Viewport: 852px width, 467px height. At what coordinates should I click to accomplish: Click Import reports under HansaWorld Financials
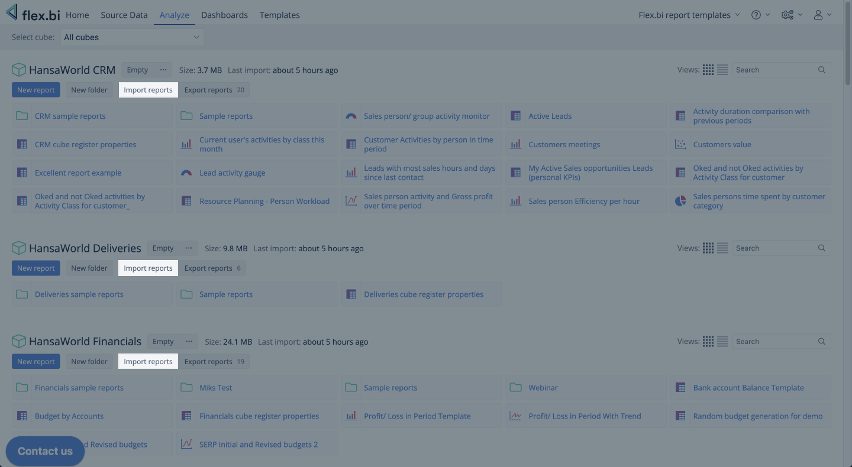pyautogui.click(x=148, y=362)
